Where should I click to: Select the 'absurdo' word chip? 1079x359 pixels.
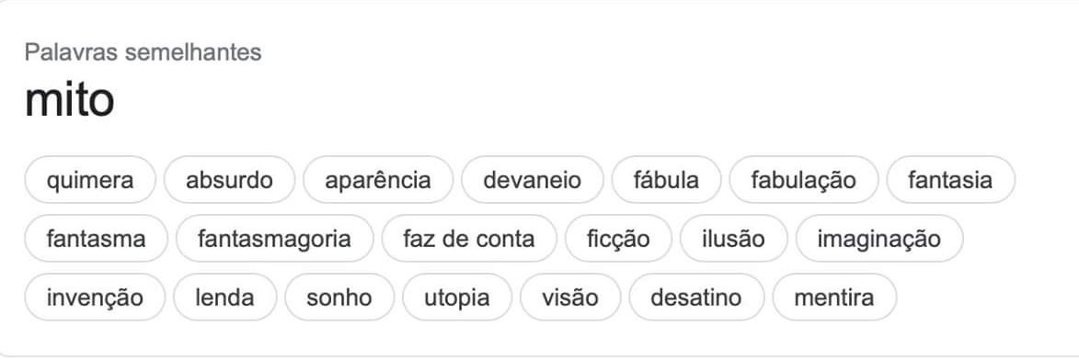229,180
